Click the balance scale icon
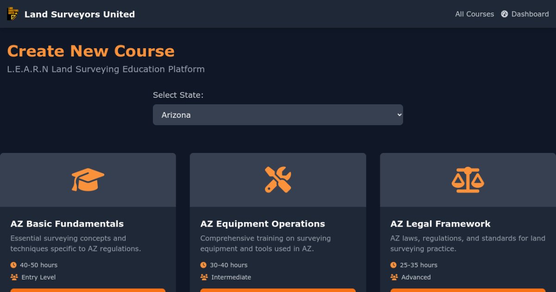Image resolution: width=556 pixels, height=292 pixels. pyautogui.click(x=468, y=180)
